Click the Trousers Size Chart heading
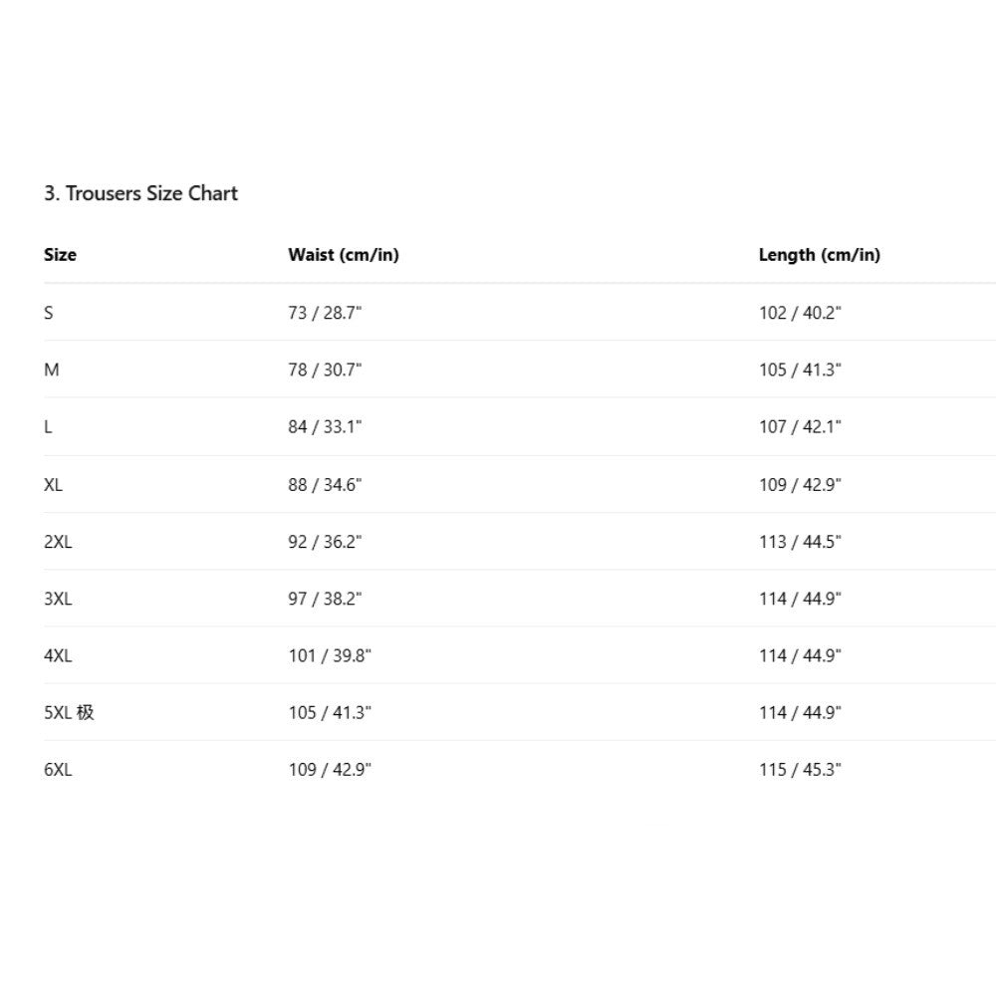This screenshot has height=996, width=996. pyautogui.click(x=140, y=193)
